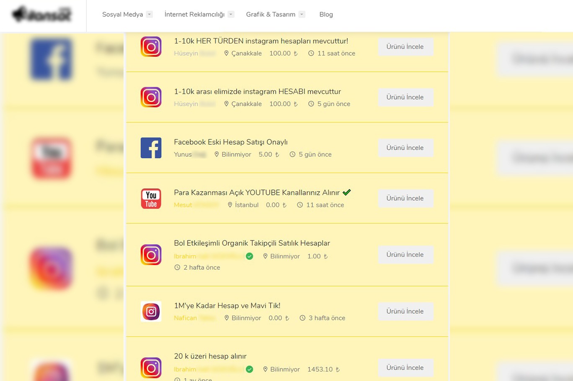Screen dimensions: 573x381
Task: Click Instagram icon of Mavi Tik listing
Action: 151,311
